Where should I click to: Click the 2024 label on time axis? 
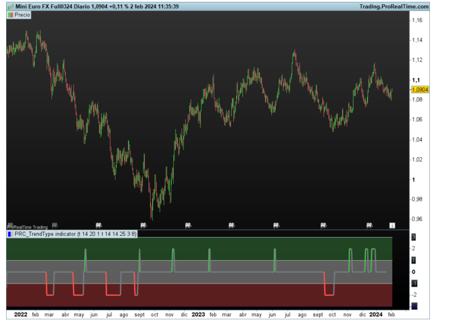(x=375, y=315)
